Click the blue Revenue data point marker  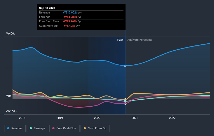tap(125, 66)
